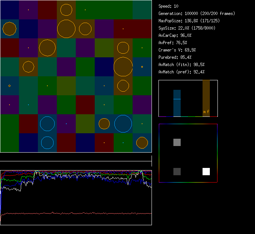Click the AvMatch (pref): 92.4% line
The image size is (255, 234).
(182, 72)
